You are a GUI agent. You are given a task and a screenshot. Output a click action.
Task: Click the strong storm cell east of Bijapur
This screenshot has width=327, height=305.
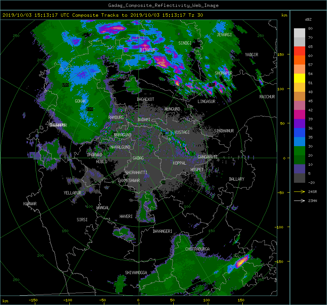click(162, 62)
